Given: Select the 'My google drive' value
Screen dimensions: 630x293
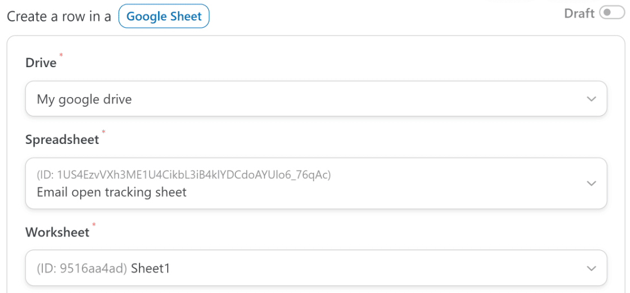Looking at the screenshot, I should 84,99.
